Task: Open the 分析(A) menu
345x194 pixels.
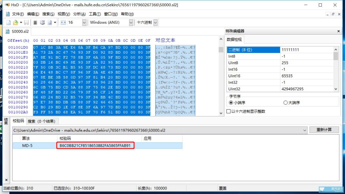Action: point(79,14)
